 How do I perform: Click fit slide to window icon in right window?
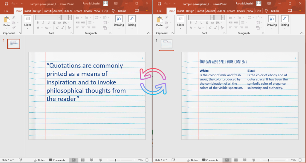[x=300, y=160]
